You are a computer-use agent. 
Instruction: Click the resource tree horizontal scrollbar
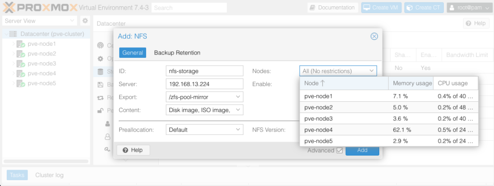(46, 161)
